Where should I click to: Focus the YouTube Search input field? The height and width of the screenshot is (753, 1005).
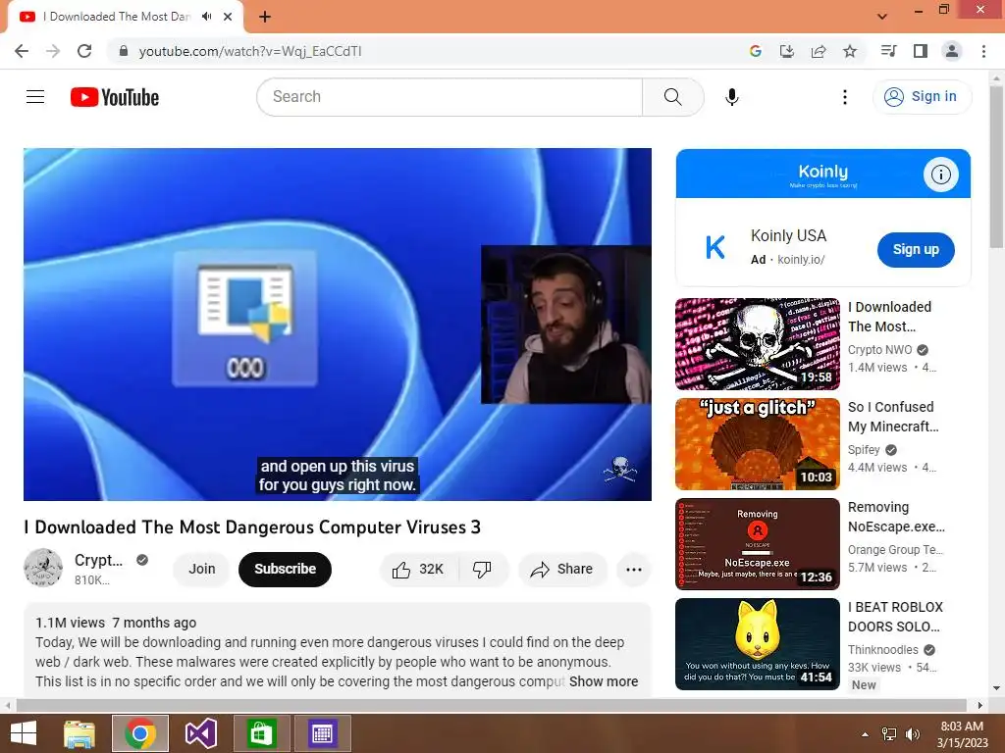coord(450,97)
